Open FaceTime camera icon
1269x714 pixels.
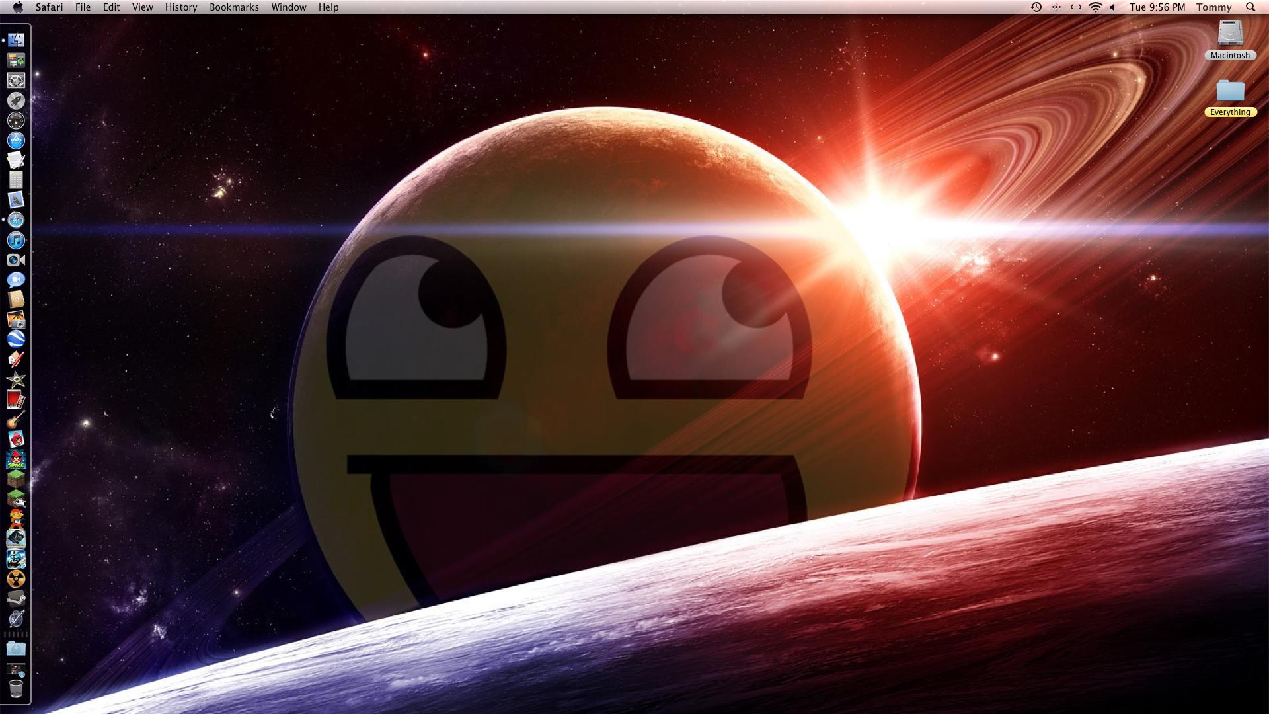(16, 260)
